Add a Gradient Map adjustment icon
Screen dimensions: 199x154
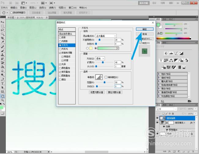[x=179, y=67]
